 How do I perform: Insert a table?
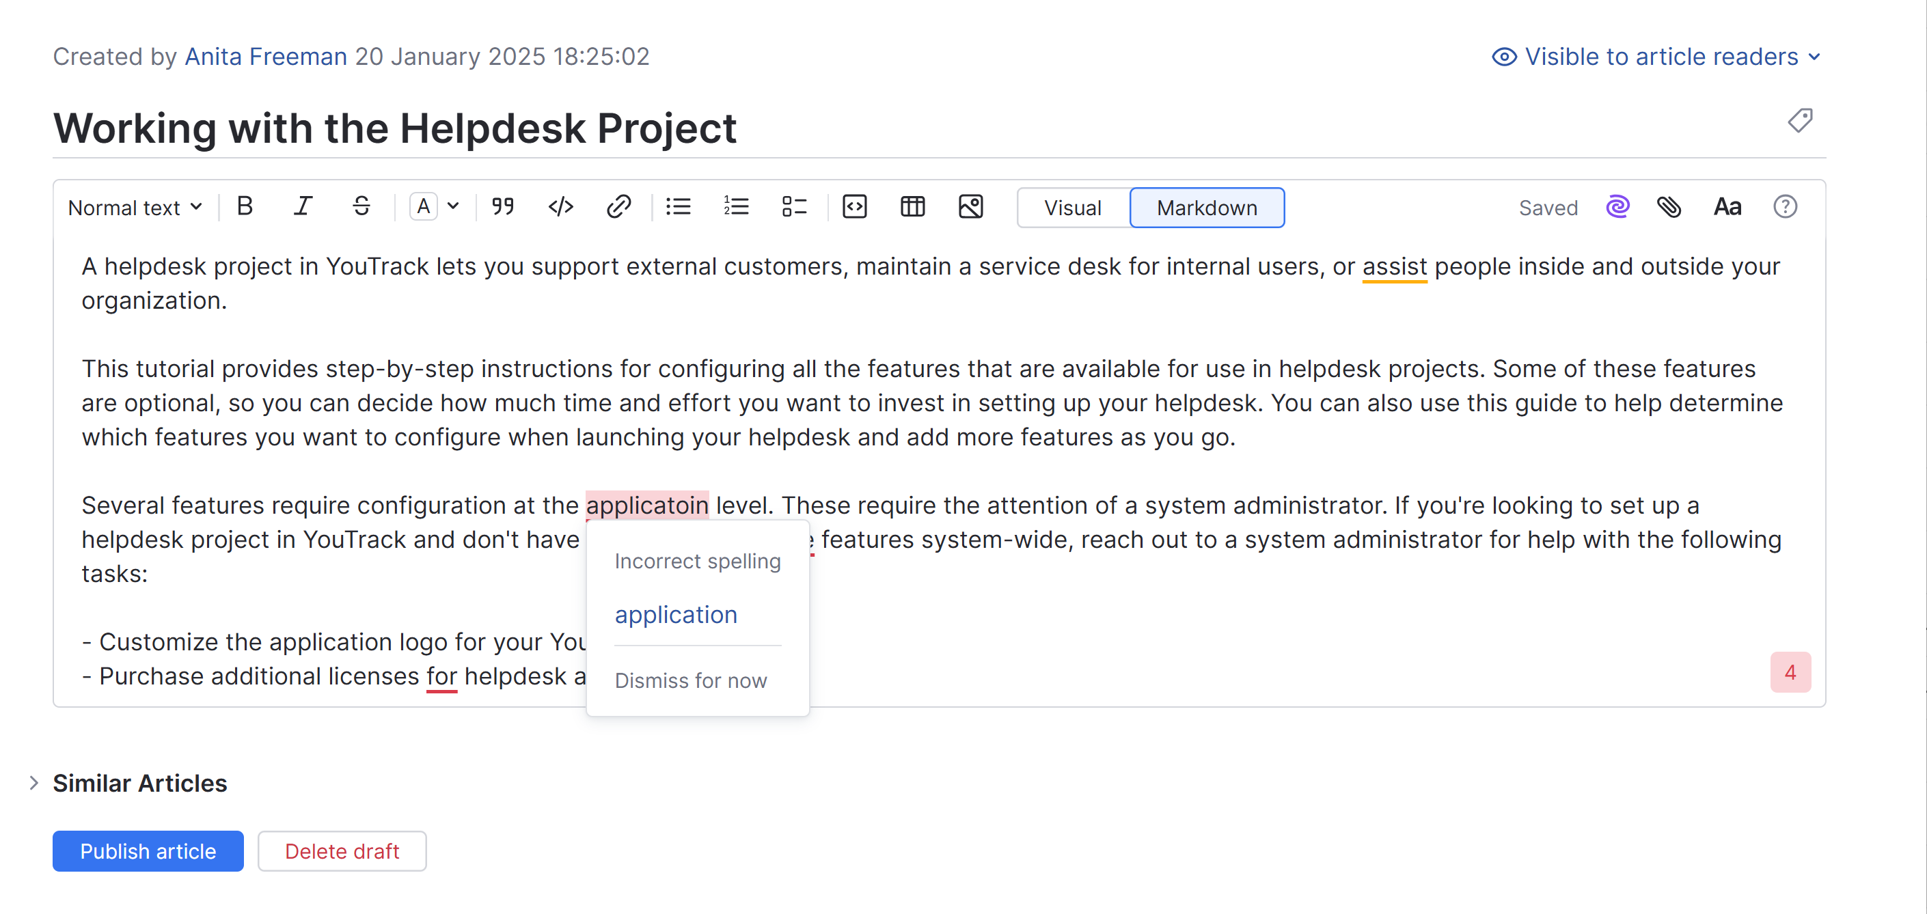pos(912,206)
